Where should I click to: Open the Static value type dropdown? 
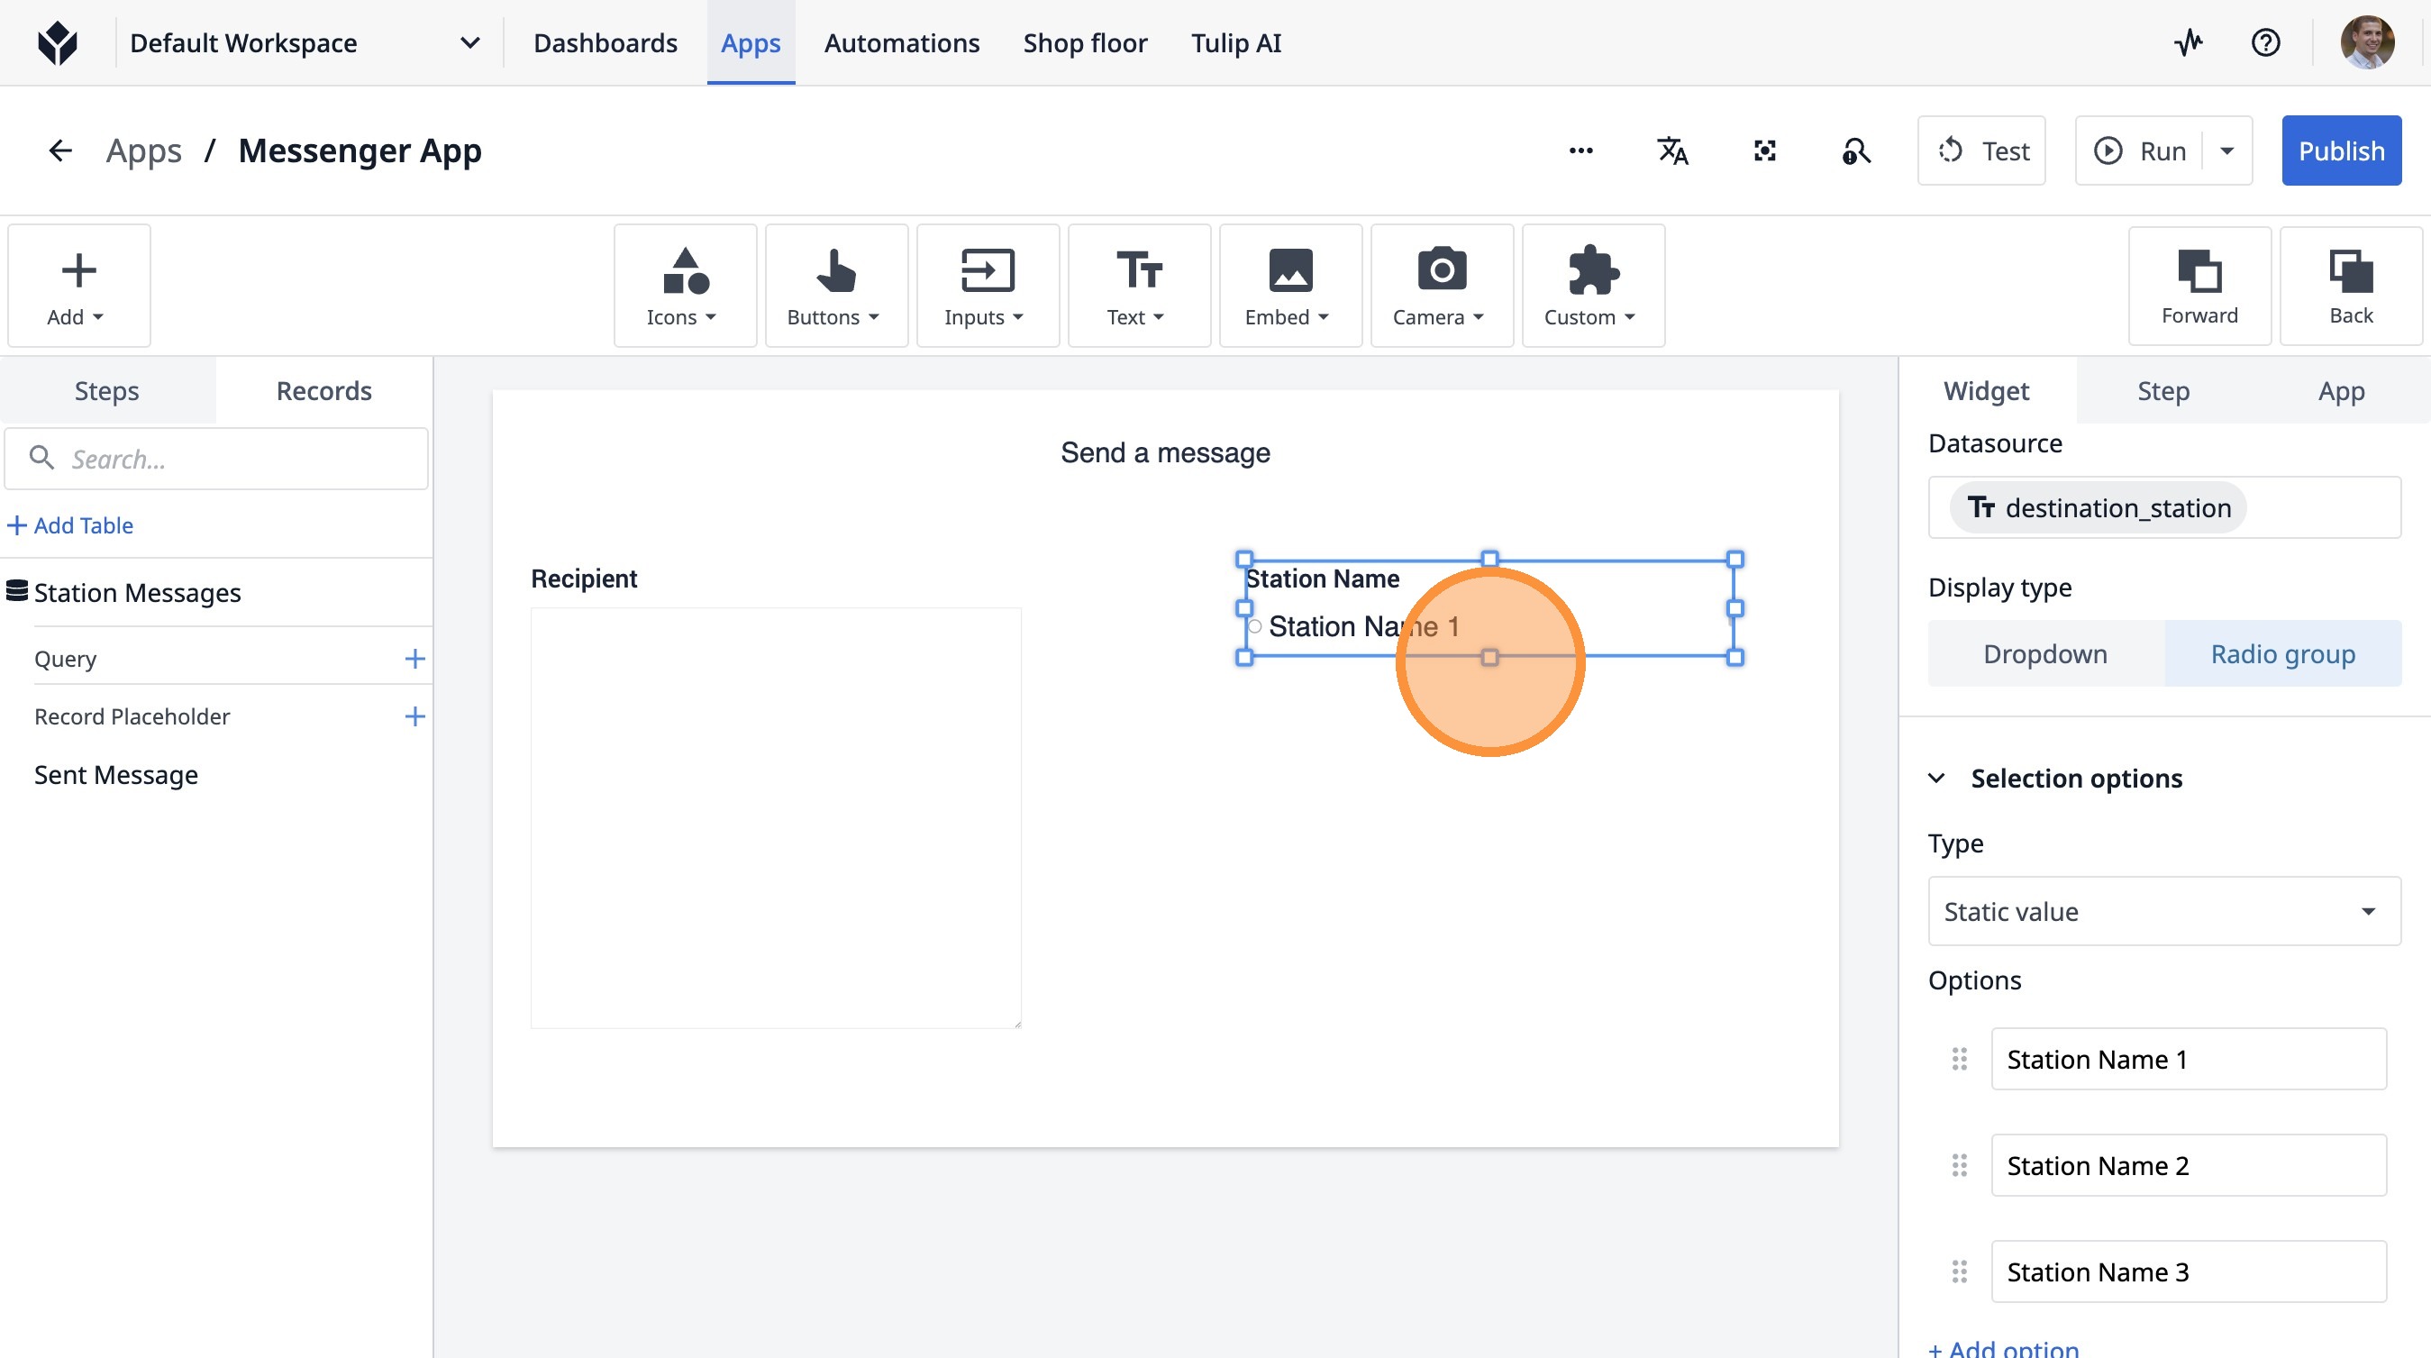[x=2163, y=911]
